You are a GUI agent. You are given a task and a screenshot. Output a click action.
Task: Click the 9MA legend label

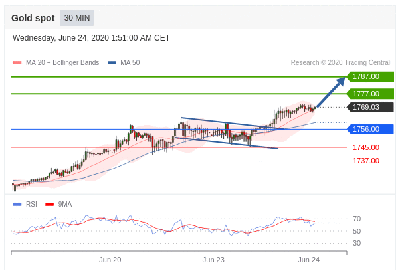pyautogui.click(x=65, y=205)
